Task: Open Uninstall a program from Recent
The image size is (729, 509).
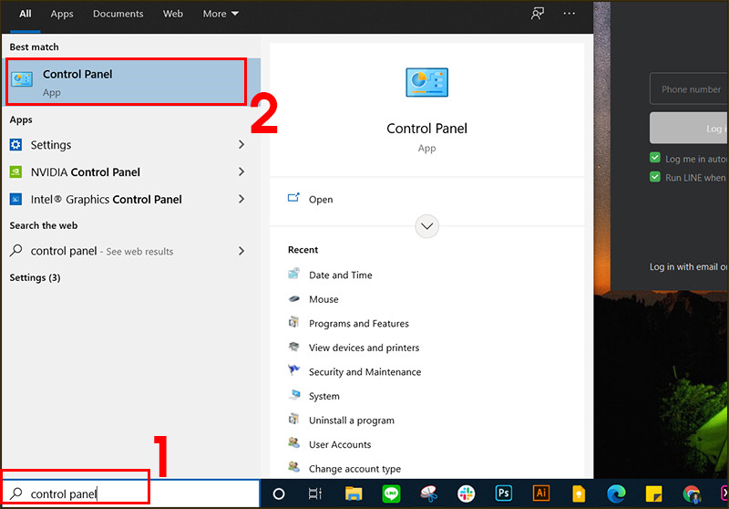Action: (x=352, y=421)
